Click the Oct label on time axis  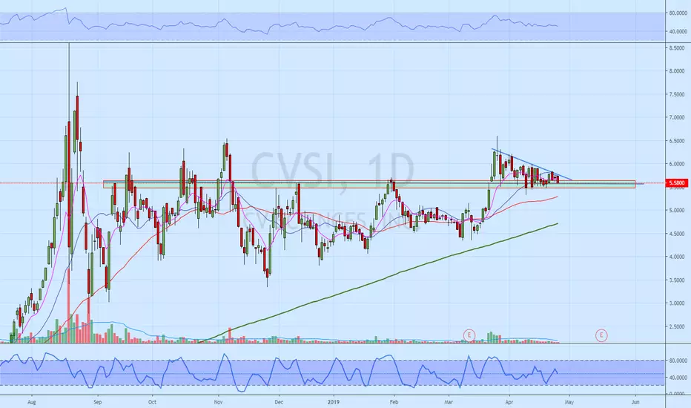pos(152,402)
